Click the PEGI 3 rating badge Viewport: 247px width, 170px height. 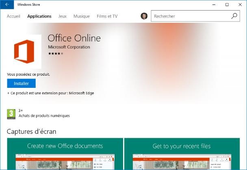click(x=11, y=114)
